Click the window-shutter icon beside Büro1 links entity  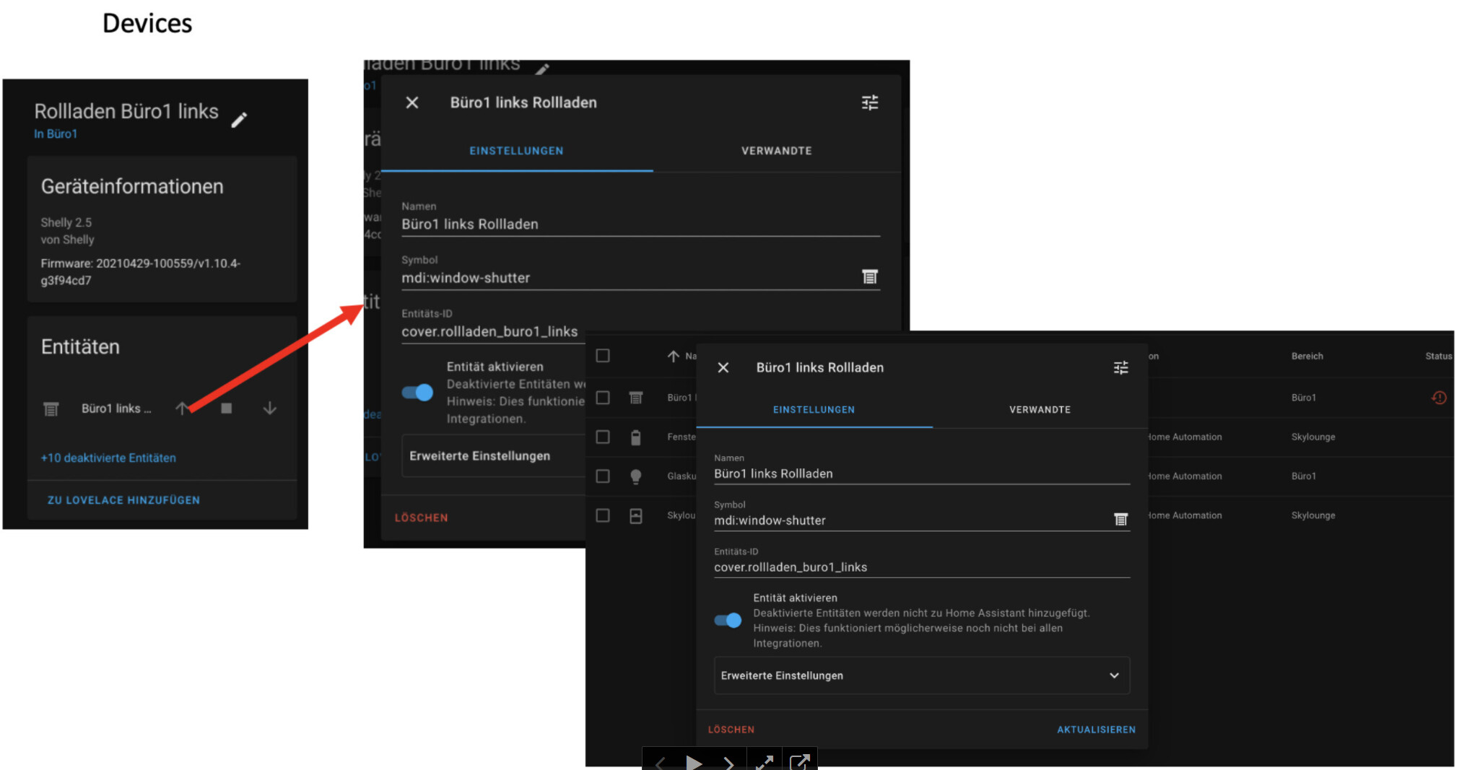[x=51, y=408]
